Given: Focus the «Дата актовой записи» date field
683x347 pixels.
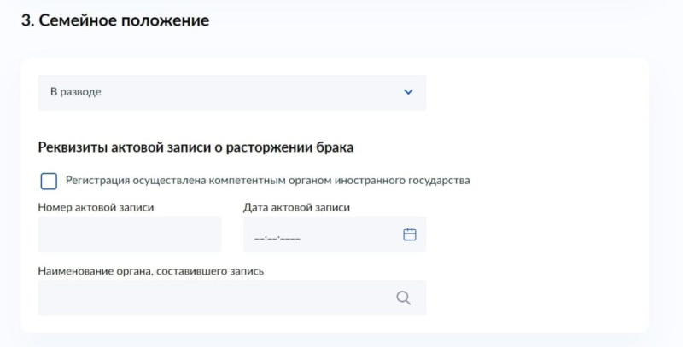Looking at the screenshot, I should [x=335, y=234].
